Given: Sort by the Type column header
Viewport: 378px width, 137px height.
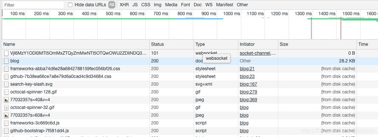Looking at the screenshot, I should tap(216, 44).
